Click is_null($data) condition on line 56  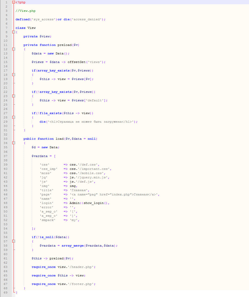pos(53,237)
